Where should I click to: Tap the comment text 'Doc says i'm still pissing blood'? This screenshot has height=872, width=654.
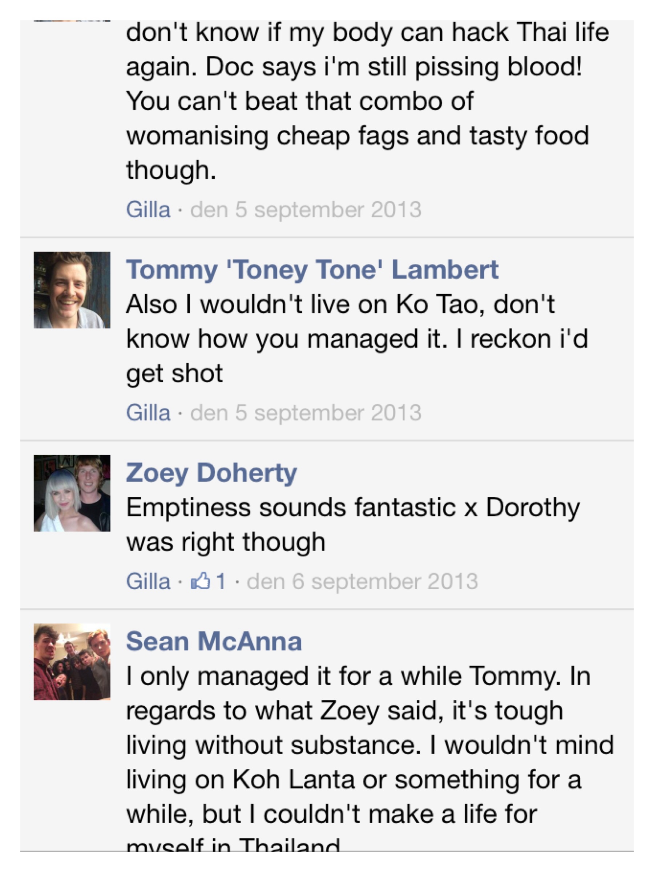pos(393,67)
